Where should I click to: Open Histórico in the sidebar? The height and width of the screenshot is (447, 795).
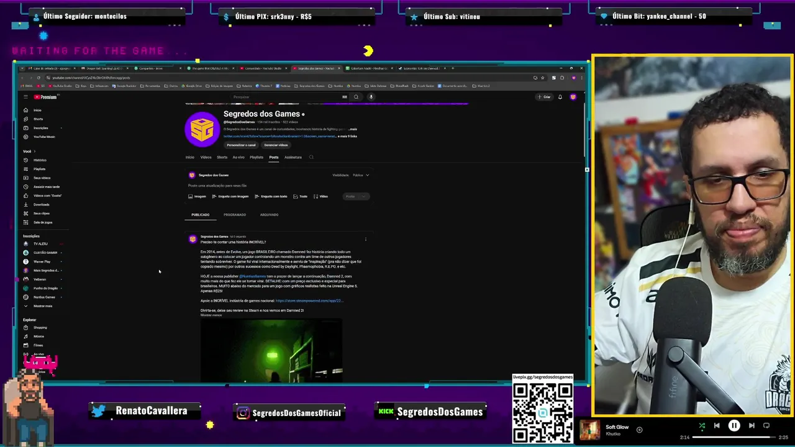coord(40,160)
